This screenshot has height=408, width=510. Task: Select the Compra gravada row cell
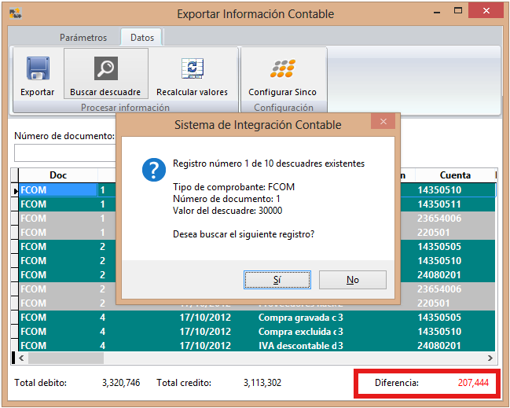(300, 318)
